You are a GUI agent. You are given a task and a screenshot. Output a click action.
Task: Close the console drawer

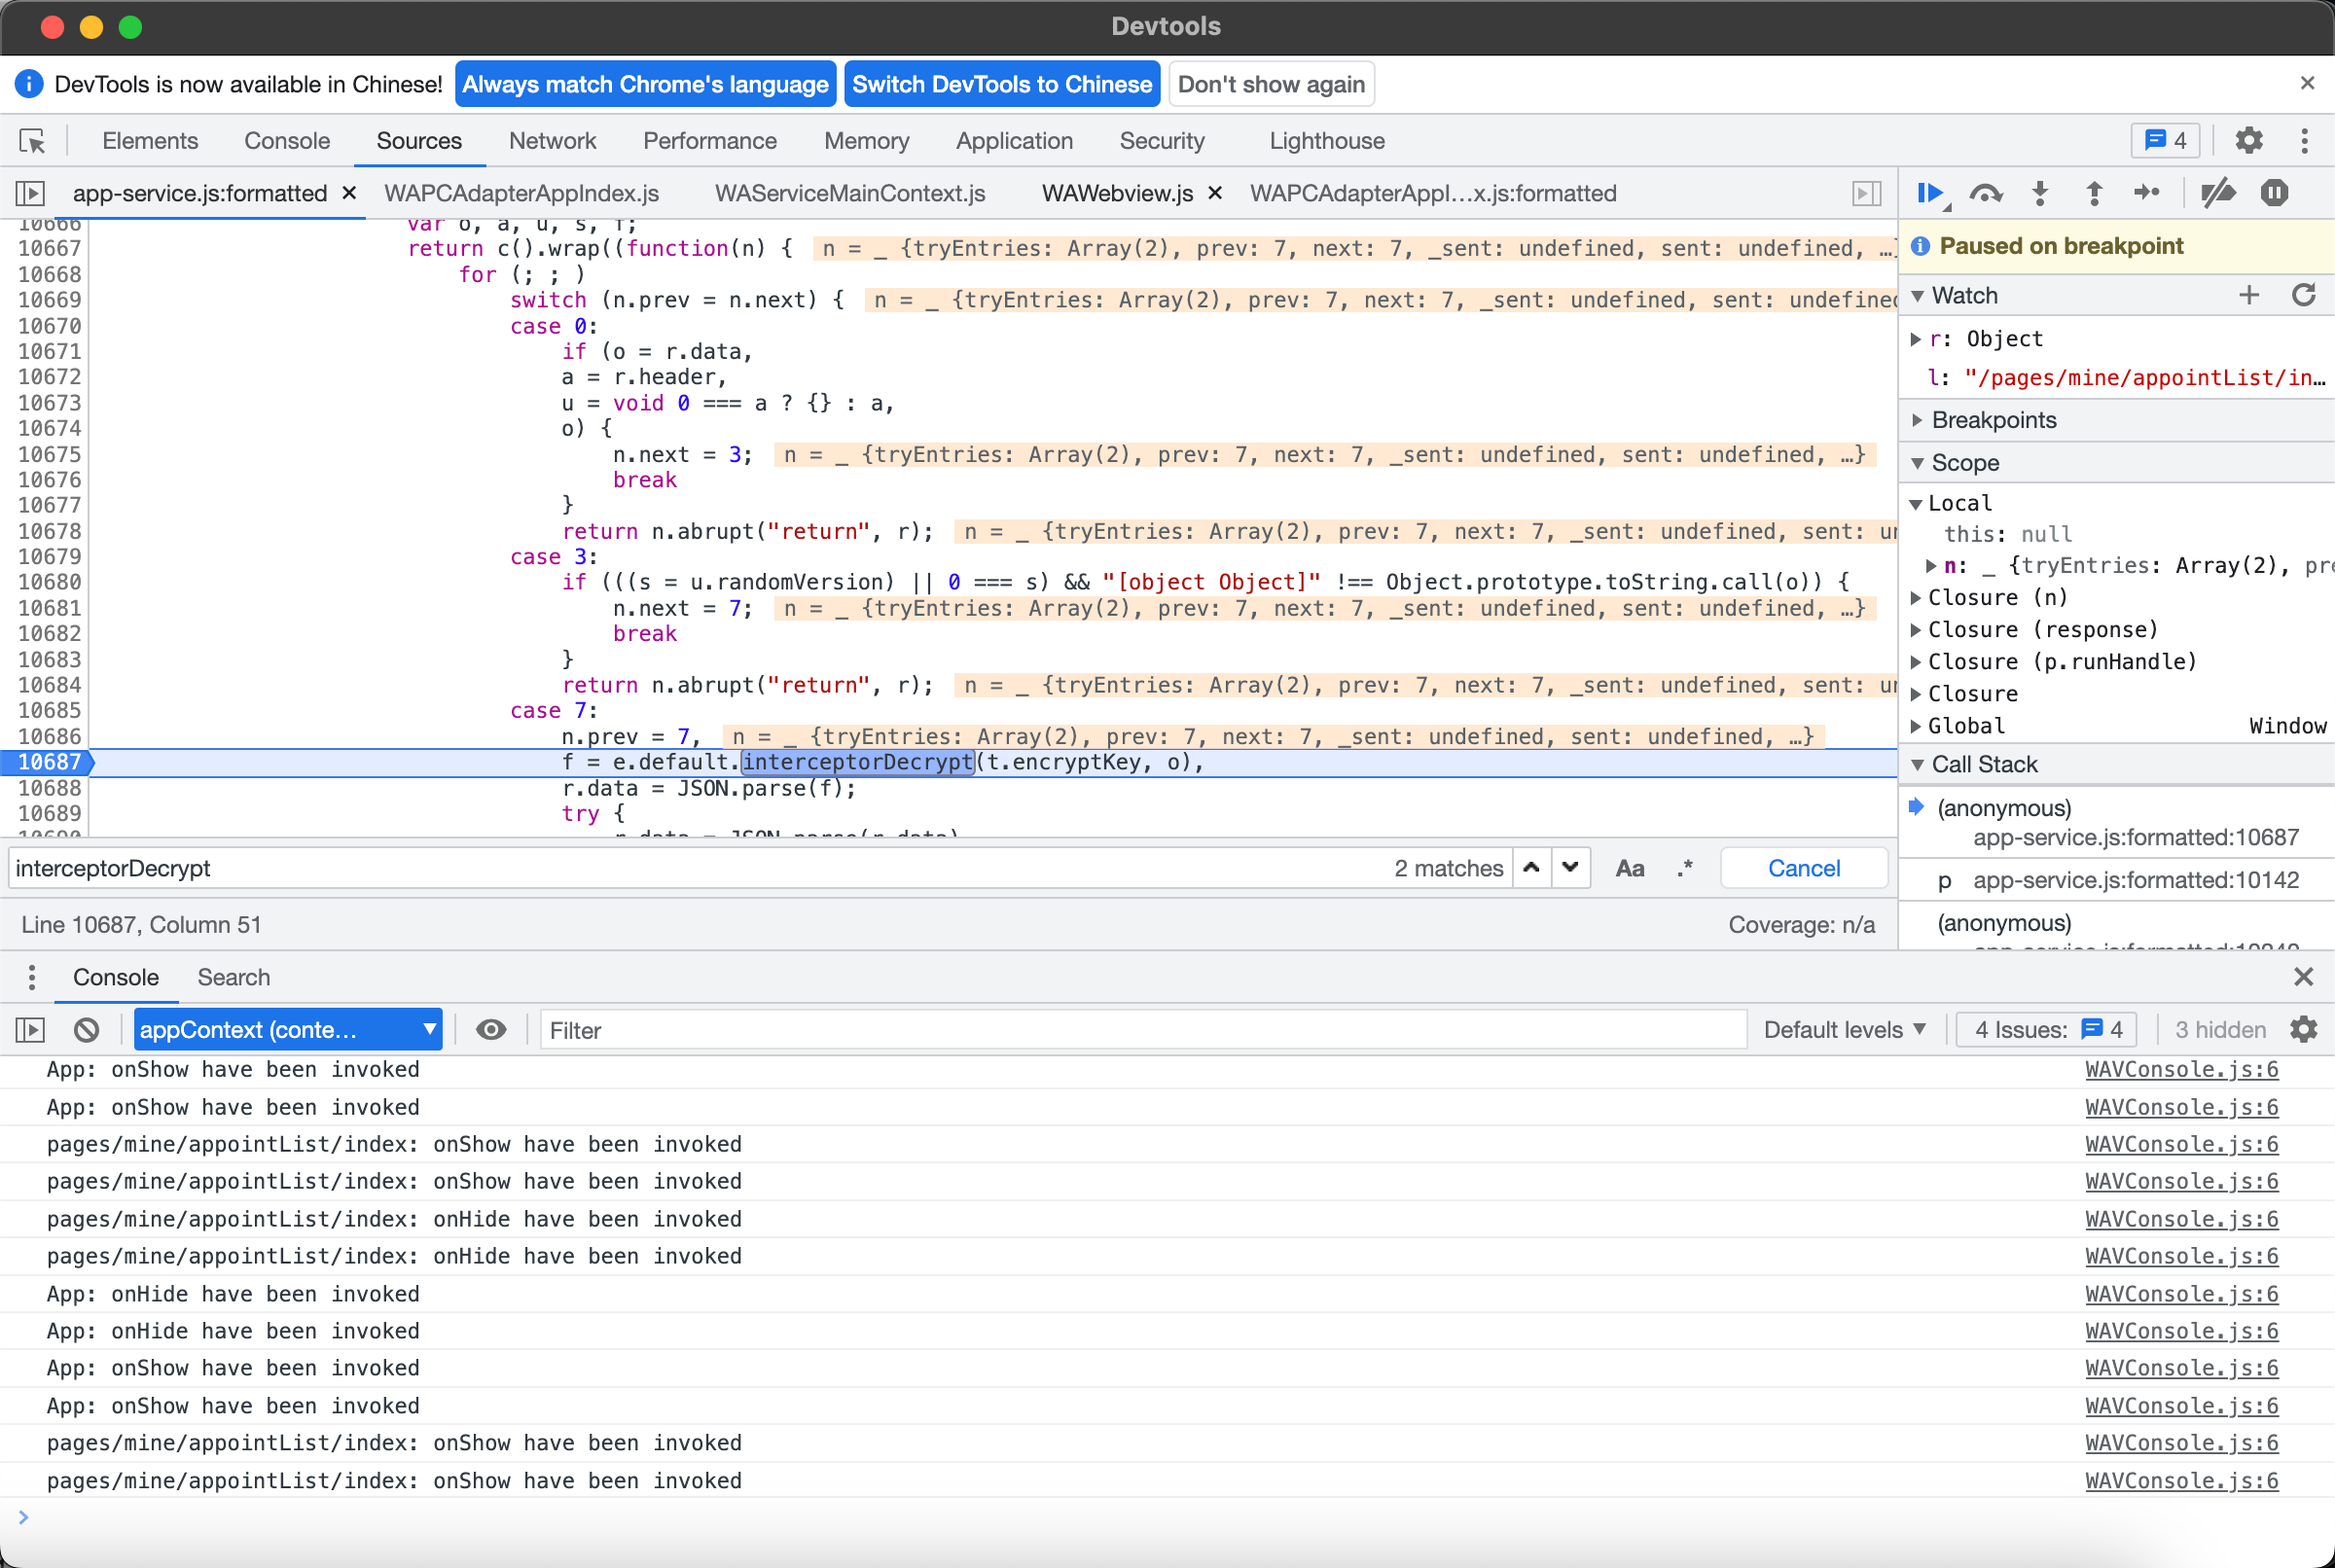click(x=2303, y=977)
